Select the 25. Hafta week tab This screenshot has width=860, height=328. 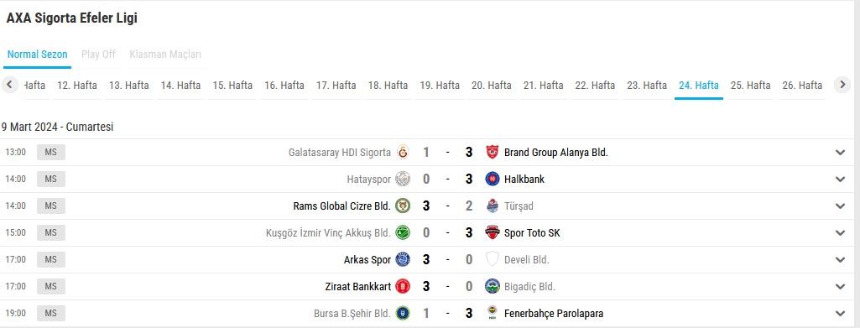(750, 85)
